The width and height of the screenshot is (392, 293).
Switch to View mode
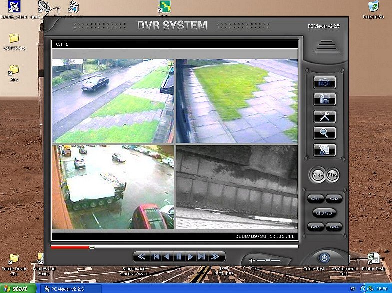(318, 175)
